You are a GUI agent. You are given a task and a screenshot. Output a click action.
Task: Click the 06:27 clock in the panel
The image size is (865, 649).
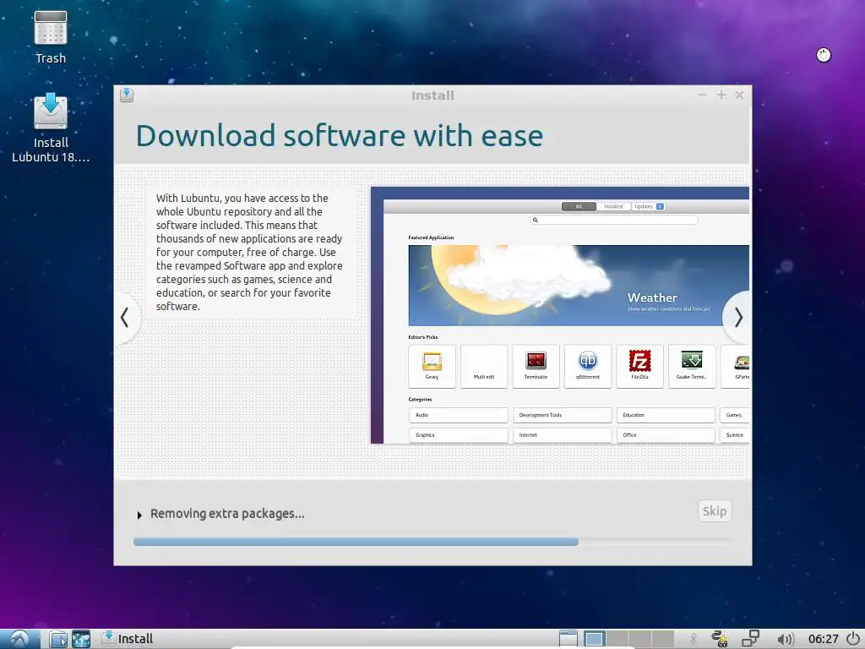click(823, 639)
